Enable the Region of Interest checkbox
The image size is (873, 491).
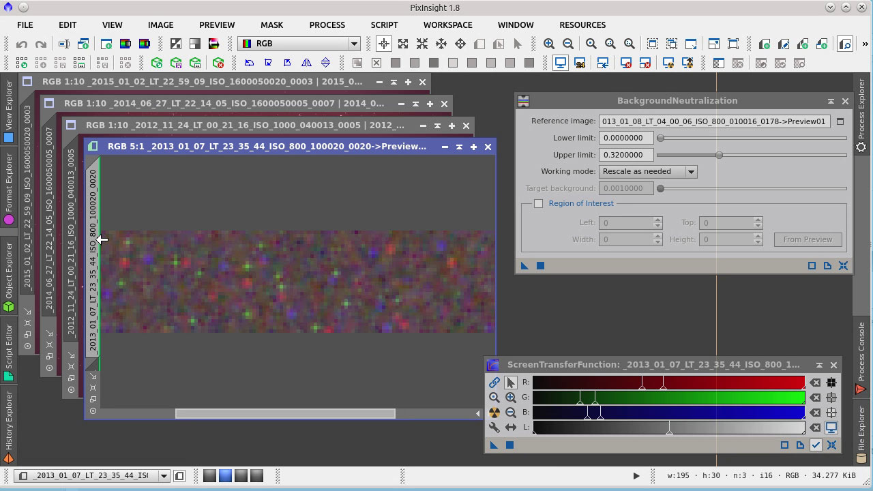(538, 203)
